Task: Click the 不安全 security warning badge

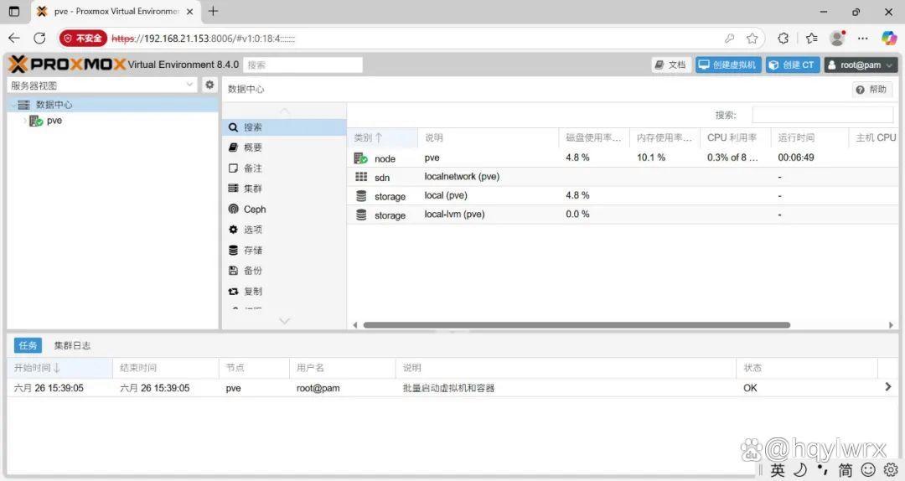Action: (83, 38)
